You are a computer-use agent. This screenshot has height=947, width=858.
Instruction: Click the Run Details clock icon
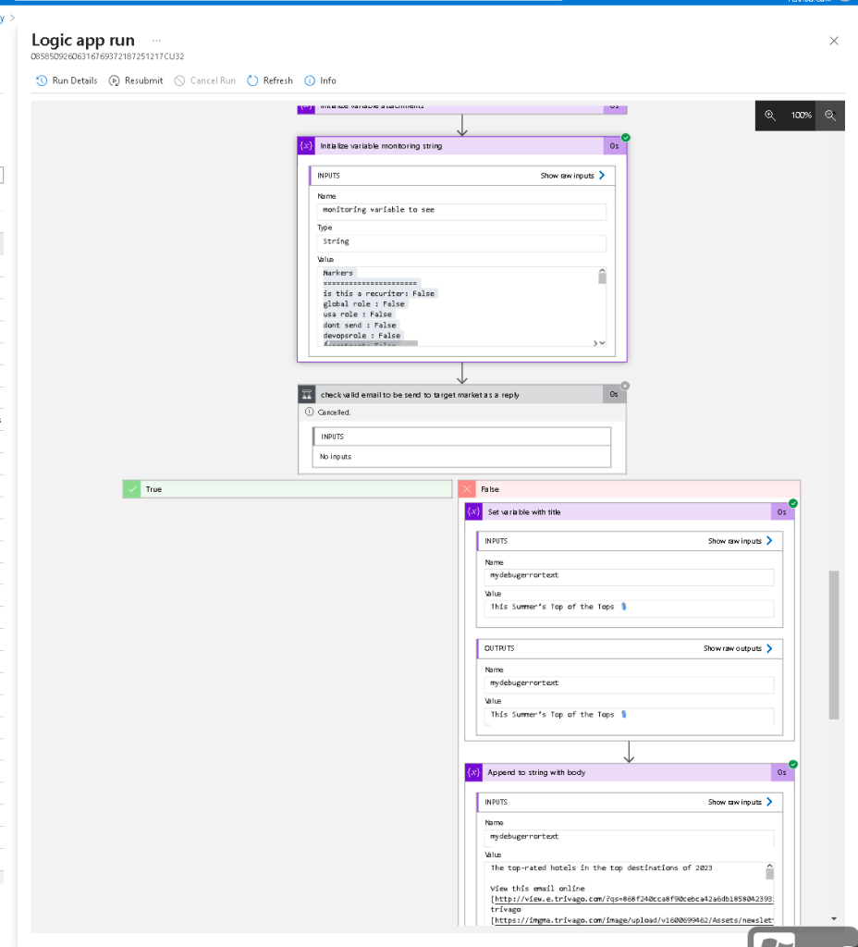(x=42, y=80)
